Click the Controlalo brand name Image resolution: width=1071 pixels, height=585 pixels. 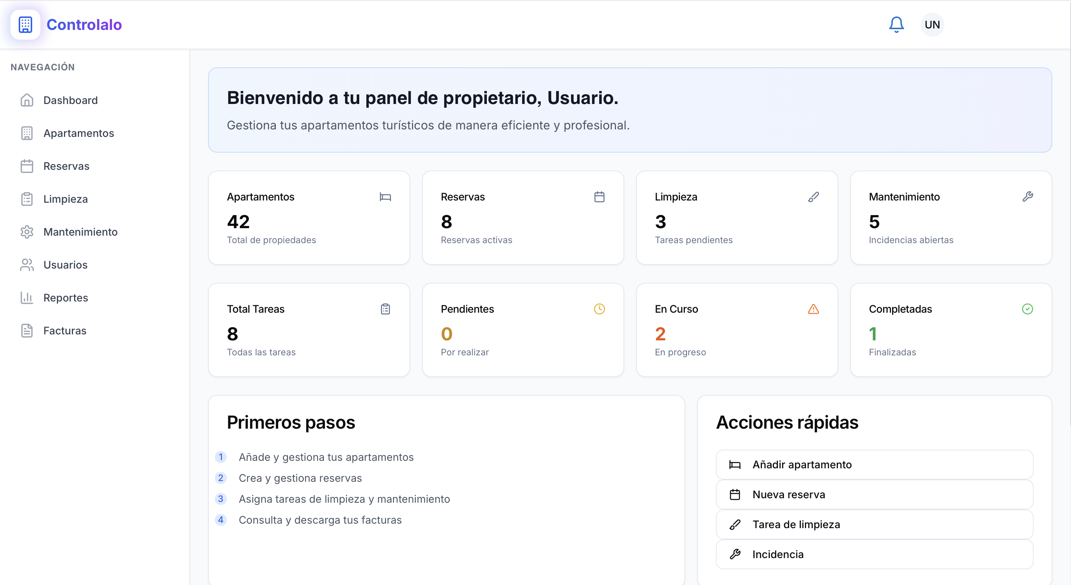coord(84,25)
